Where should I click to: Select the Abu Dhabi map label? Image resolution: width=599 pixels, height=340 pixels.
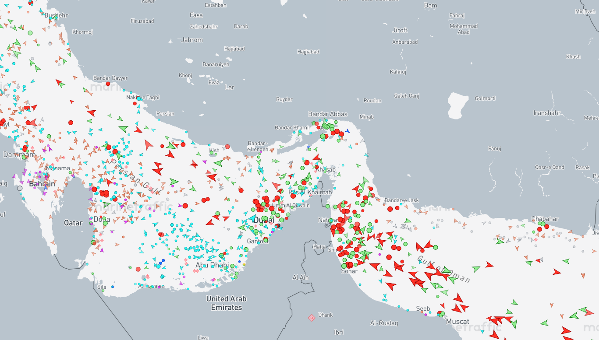(x=212, y=265)
